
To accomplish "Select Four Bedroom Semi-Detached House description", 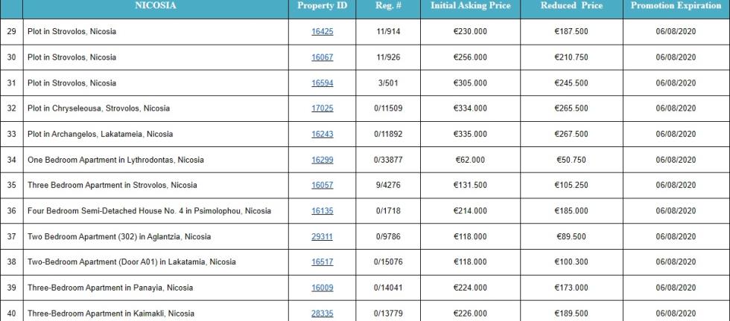I will (x=149, y=211).
